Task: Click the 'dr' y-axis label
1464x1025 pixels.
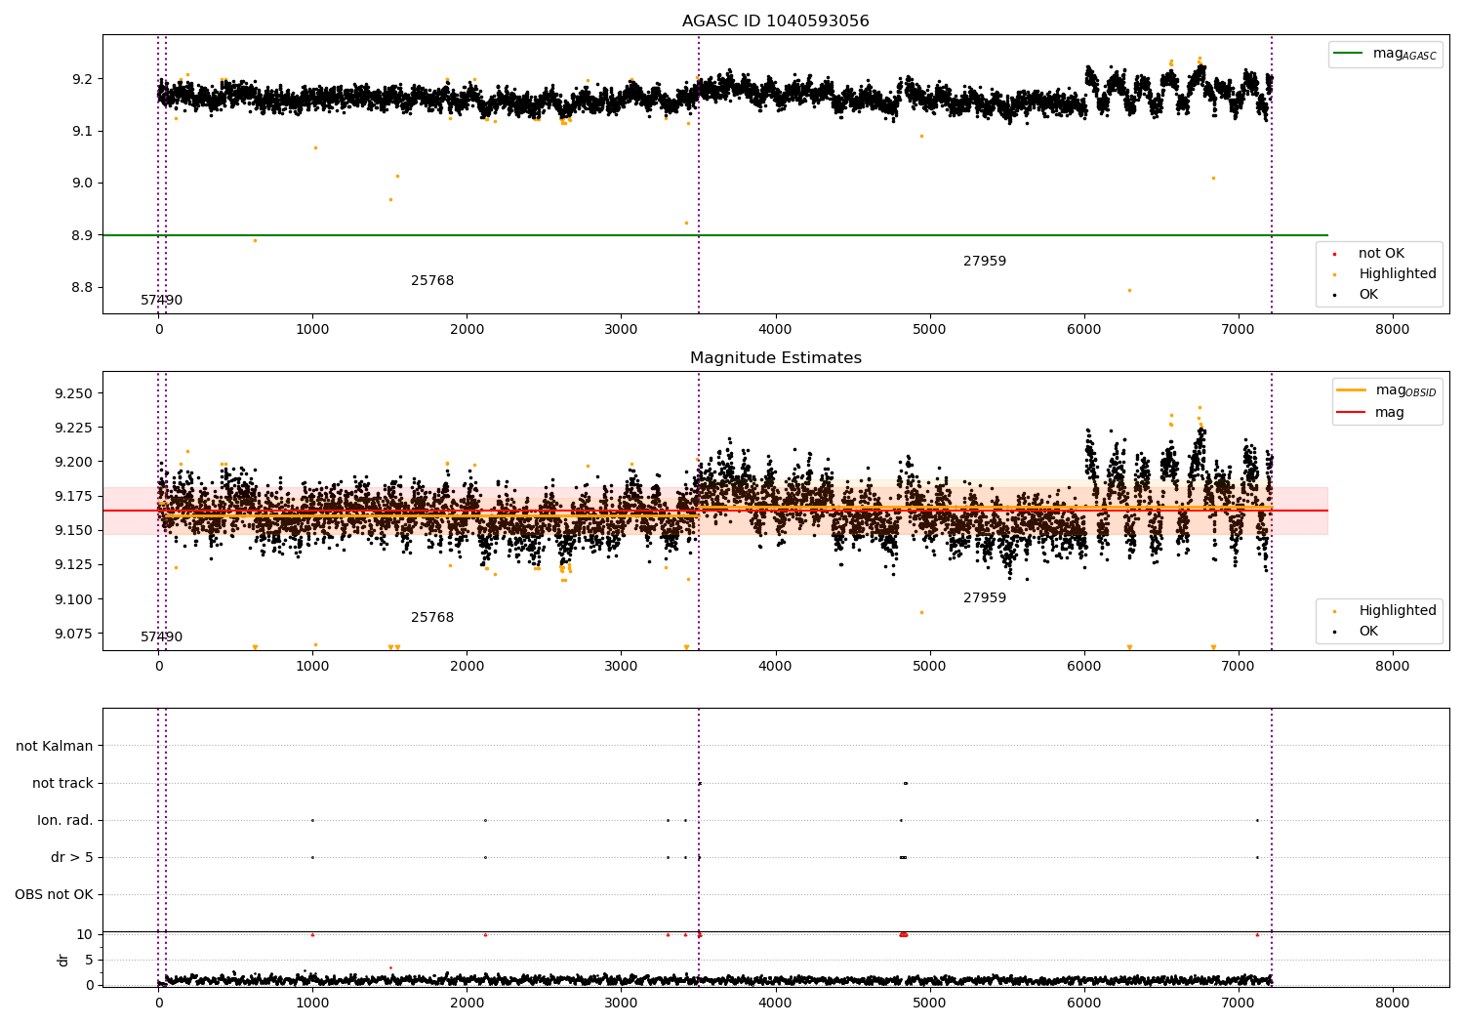Action: click(x=63, y=960)
